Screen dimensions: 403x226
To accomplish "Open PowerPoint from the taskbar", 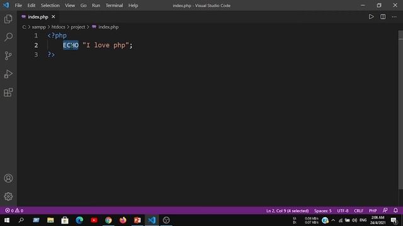I will [137, 220].
